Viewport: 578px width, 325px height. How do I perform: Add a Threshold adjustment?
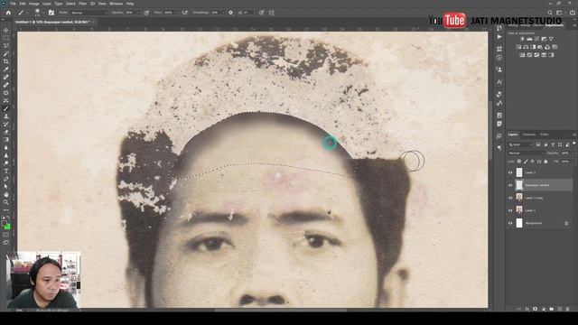pyautogui.click(x=536, y=55)
